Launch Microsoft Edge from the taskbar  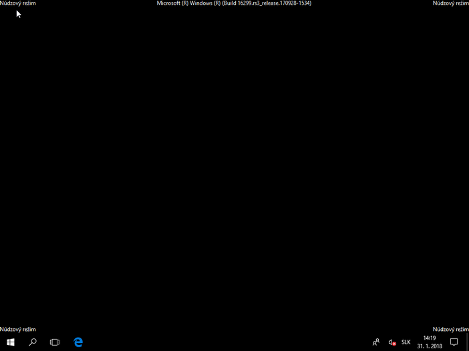78,342
